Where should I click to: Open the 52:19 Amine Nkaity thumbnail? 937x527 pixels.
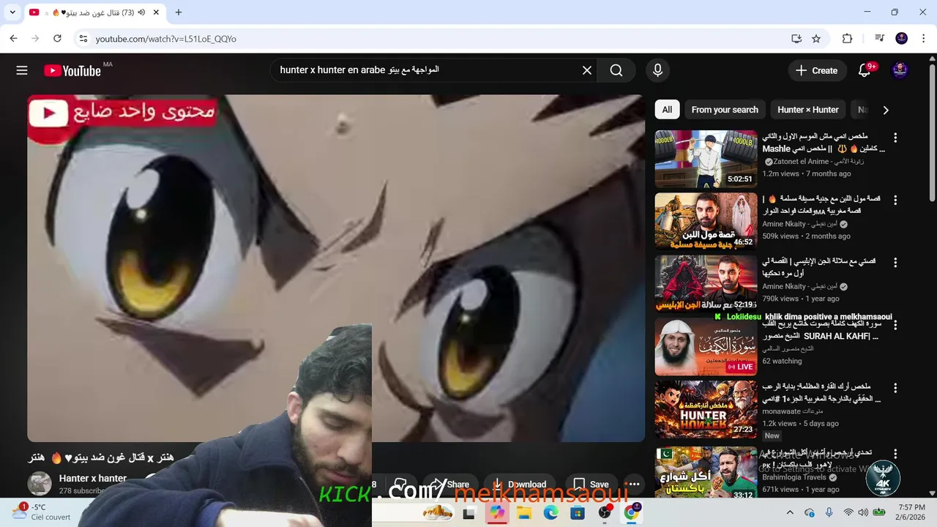[706, 283]
